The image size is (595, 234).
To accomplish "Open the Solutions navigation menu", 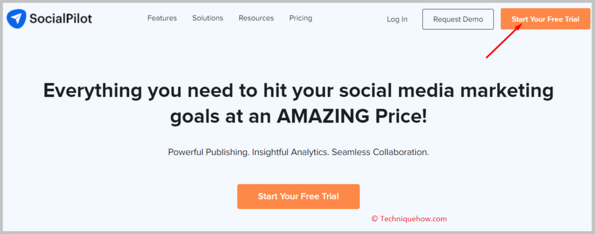I will pyautogui.click(x=207, y=18).
